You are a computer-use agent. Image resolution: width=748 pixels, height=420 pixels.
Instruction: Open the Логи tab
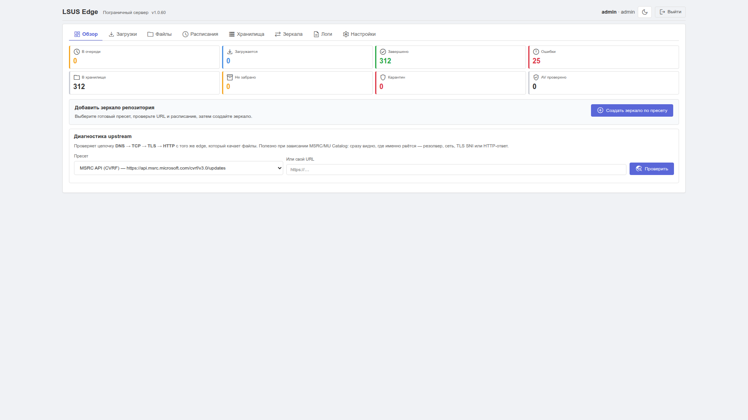(323, 34)
